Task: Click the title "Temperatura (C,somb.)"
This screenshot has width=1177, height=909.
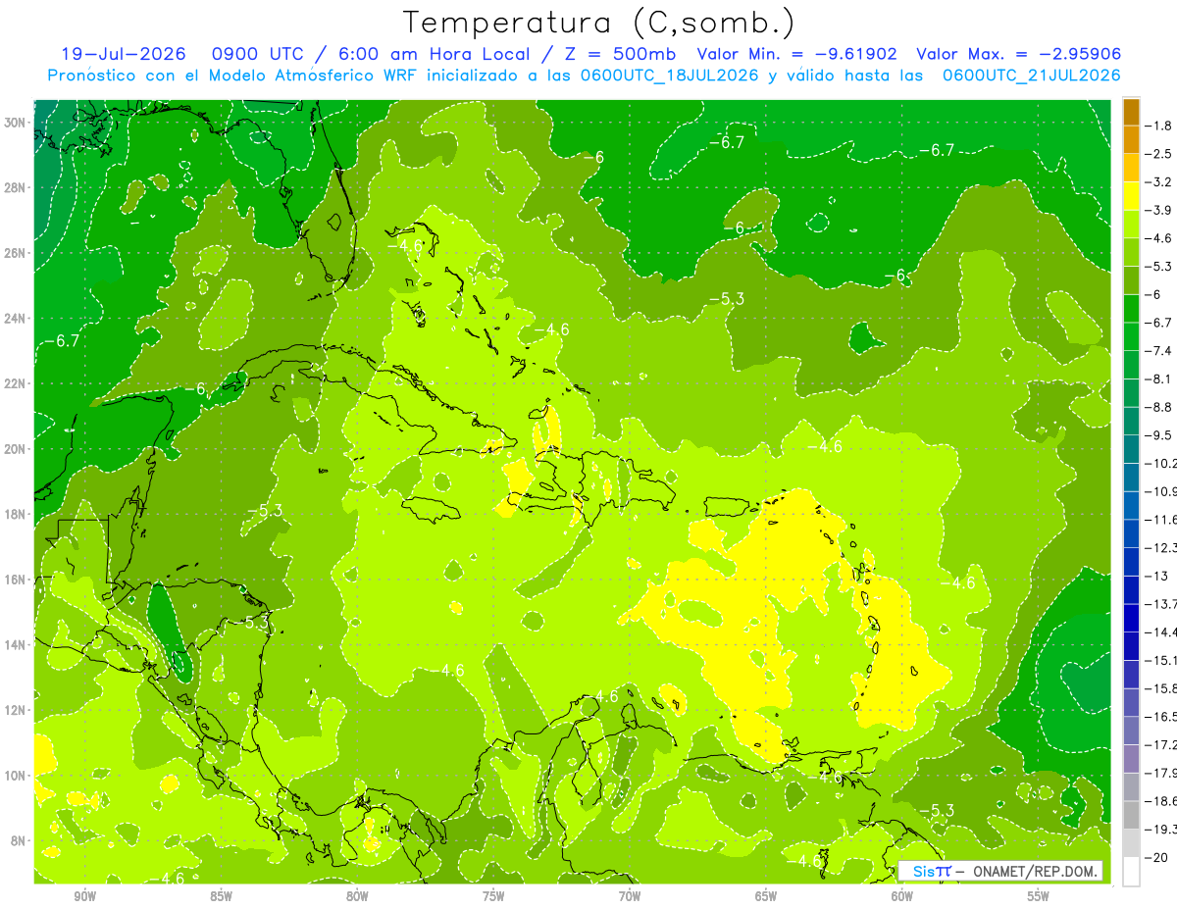Action: 599,23
